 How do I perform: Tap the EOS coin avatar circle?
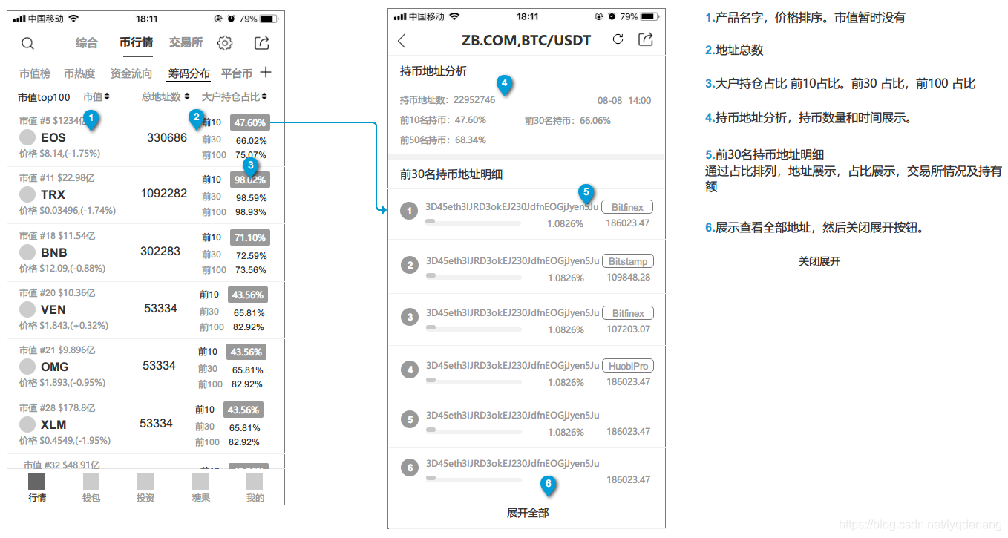pyautogui.click(x=27, y=137)
